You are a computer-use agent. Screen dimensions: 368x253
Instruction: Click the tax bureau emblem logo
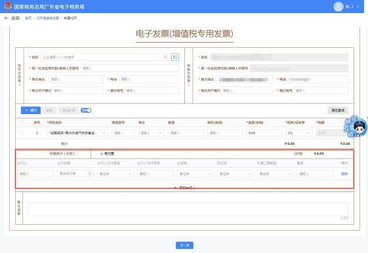coord(8,7)
